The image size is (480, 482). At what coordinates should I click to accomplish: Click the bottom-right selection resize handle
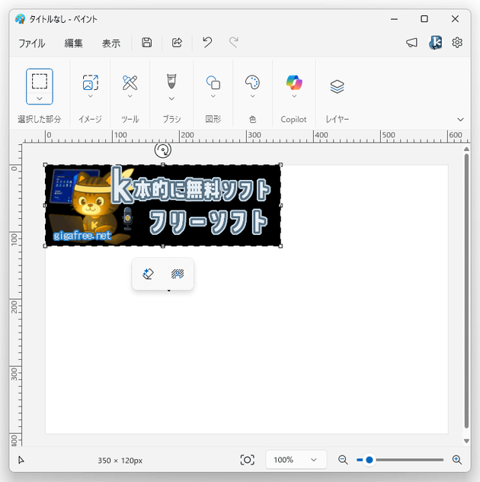280,246
